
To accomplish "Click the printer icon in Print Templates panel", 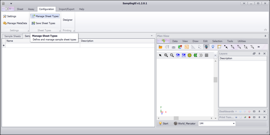I will 236,117.
